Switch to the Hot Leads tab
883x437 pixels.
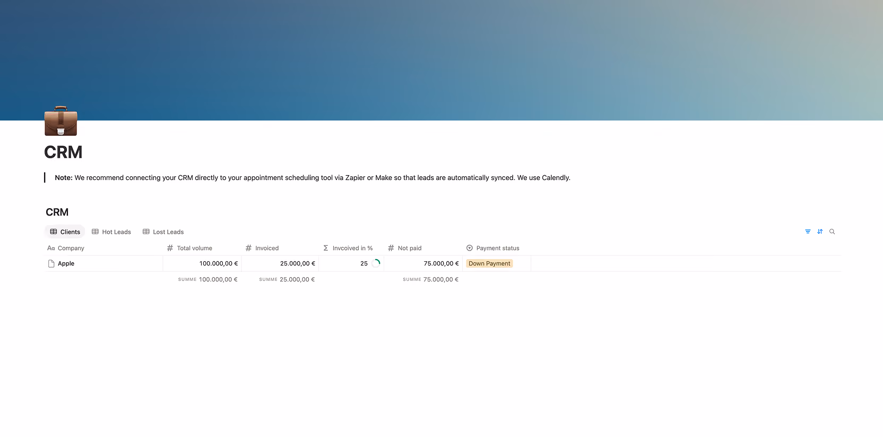click(x=111, y=232)
